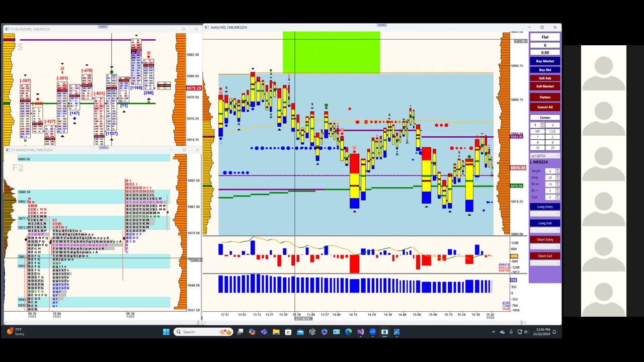Open Microsoft Edge from taskbar
644x362 pixels.
tap(349, 332)
